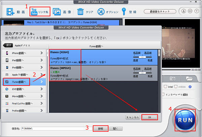
Task: Open Final Cut Pro video label
Action: (x=22, y=104)
